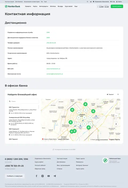This screenshot has width=128, height=188.
Task: Open map Условия использования link
Action: (x=102, y=139)
